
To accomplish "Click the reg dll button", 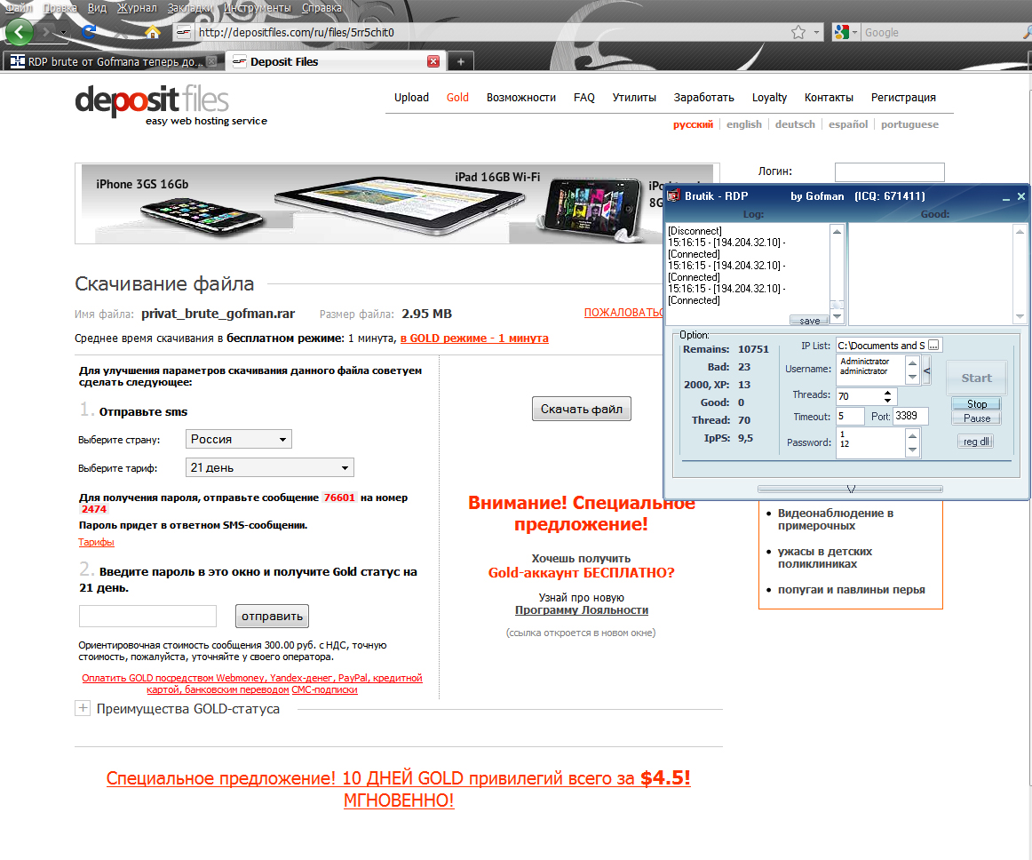I will [975, 442].
